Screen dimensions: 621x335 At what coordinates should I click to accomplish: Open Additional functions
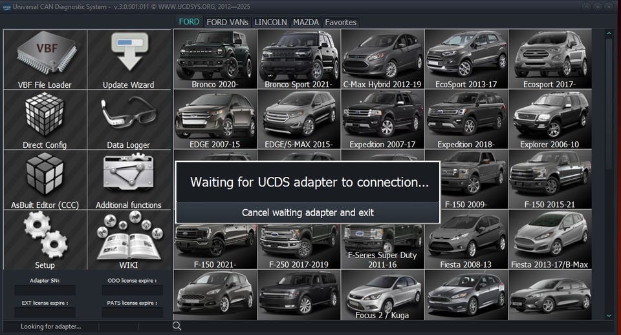(x=129, y=180)
